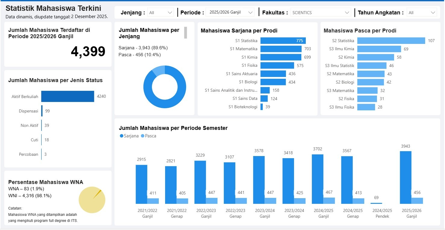This screenshot has height=230, width=445.
Task: Select the Pasca column for 2021/2022 Genap
Action: click(183, 201)
